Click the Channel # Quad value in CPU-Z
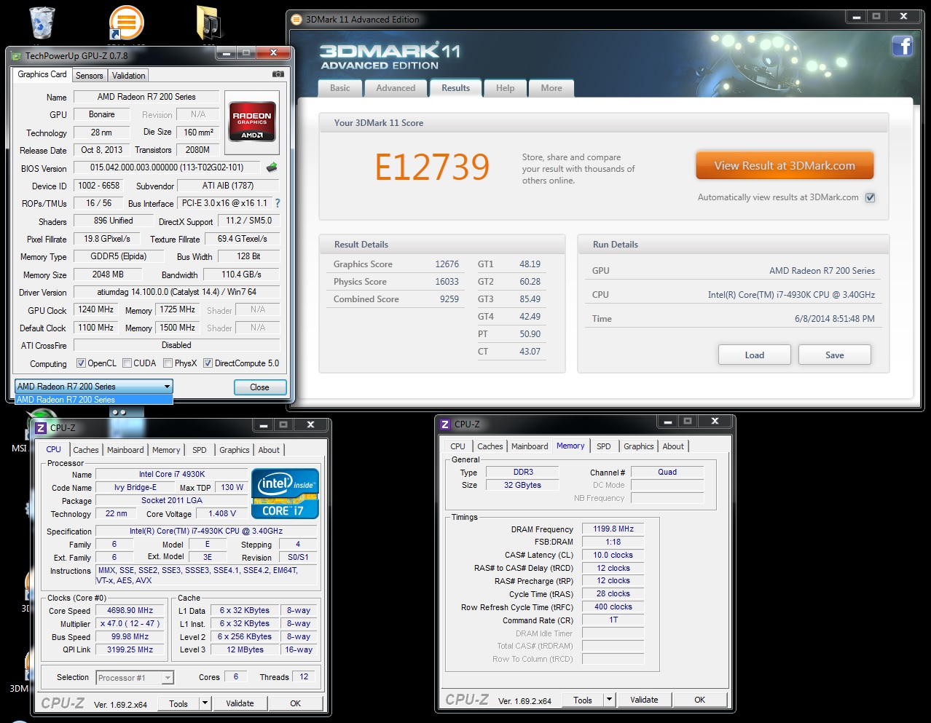The height and width of the screenshot is (723, 931). [667, 473]
